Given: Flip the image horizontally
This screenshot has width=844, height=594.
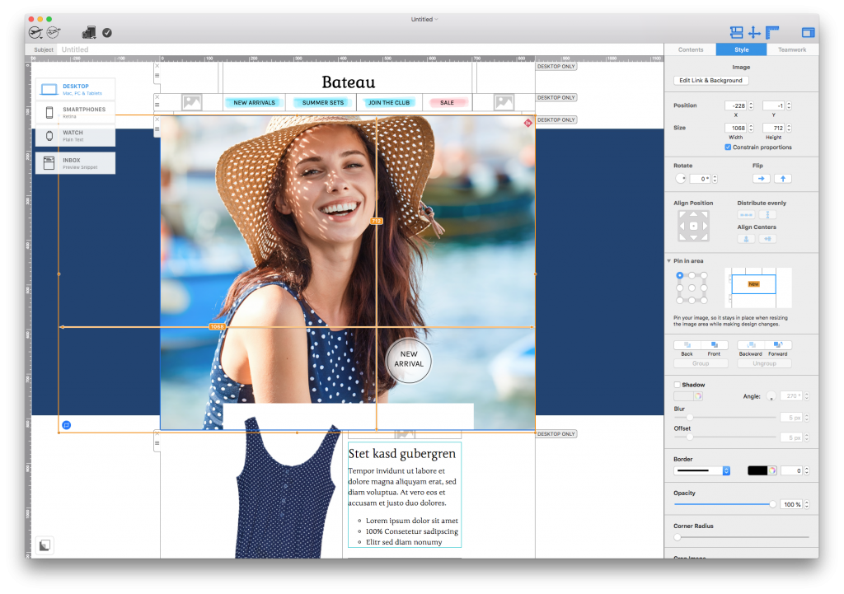Looking at the screenshot, I should [761, 179].
